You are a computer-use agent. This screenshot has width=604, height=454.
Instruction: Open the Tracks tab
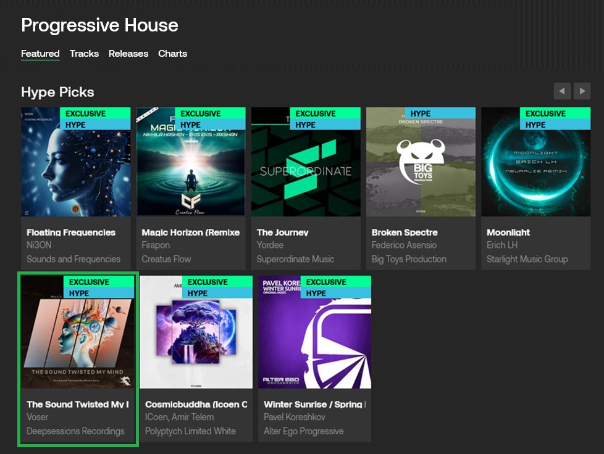84,54
